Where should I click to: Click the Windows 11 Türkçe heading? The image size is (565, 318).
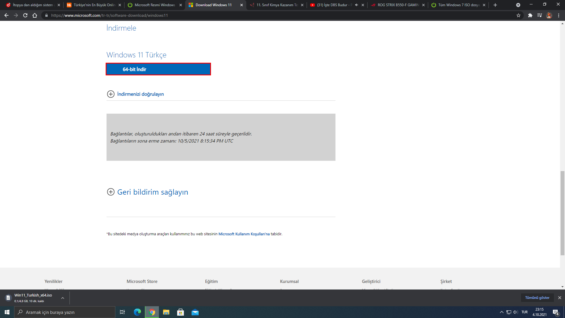coord(137,55)
